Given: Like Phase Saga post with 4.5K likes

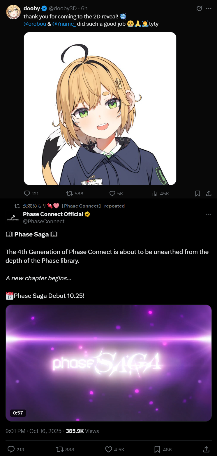Looking at the screenshot, I should click(x=109, y=449).
